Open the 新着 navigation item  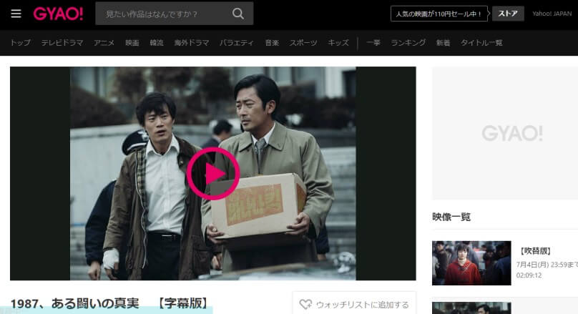pos(443,43)
